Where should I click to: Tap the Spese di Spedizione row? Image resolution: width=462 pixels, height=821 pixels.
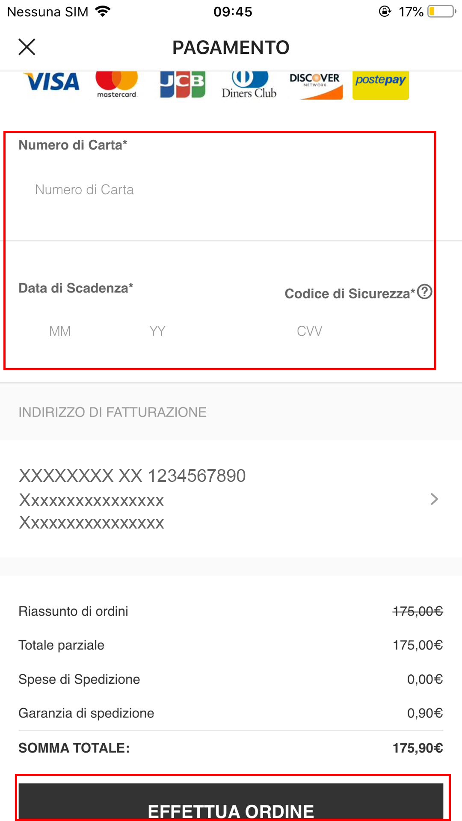pos(230,679)
